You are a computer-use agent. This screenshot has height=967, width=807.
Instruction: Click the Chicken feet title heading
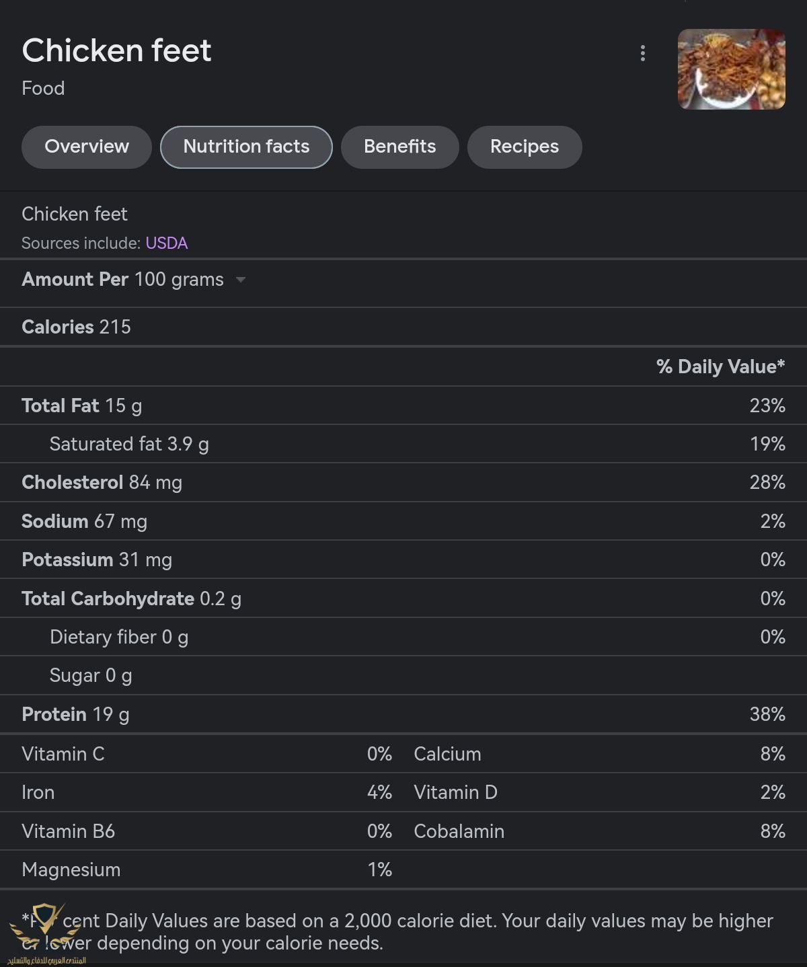pyautogui.click(x=116, y=50)
